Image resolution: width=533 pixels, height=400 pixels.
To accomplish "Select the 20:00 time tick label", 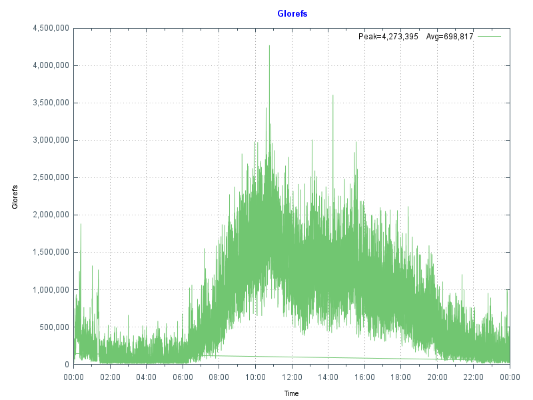I will pyautogui.click(x=437, y=377).
